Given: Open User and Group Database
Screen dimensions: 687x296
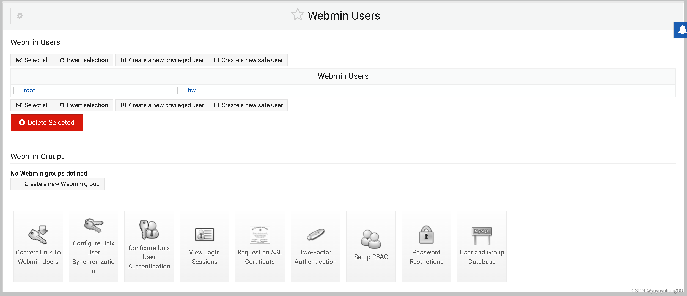Looking at the screenshot, I should [x=482, y=246].
